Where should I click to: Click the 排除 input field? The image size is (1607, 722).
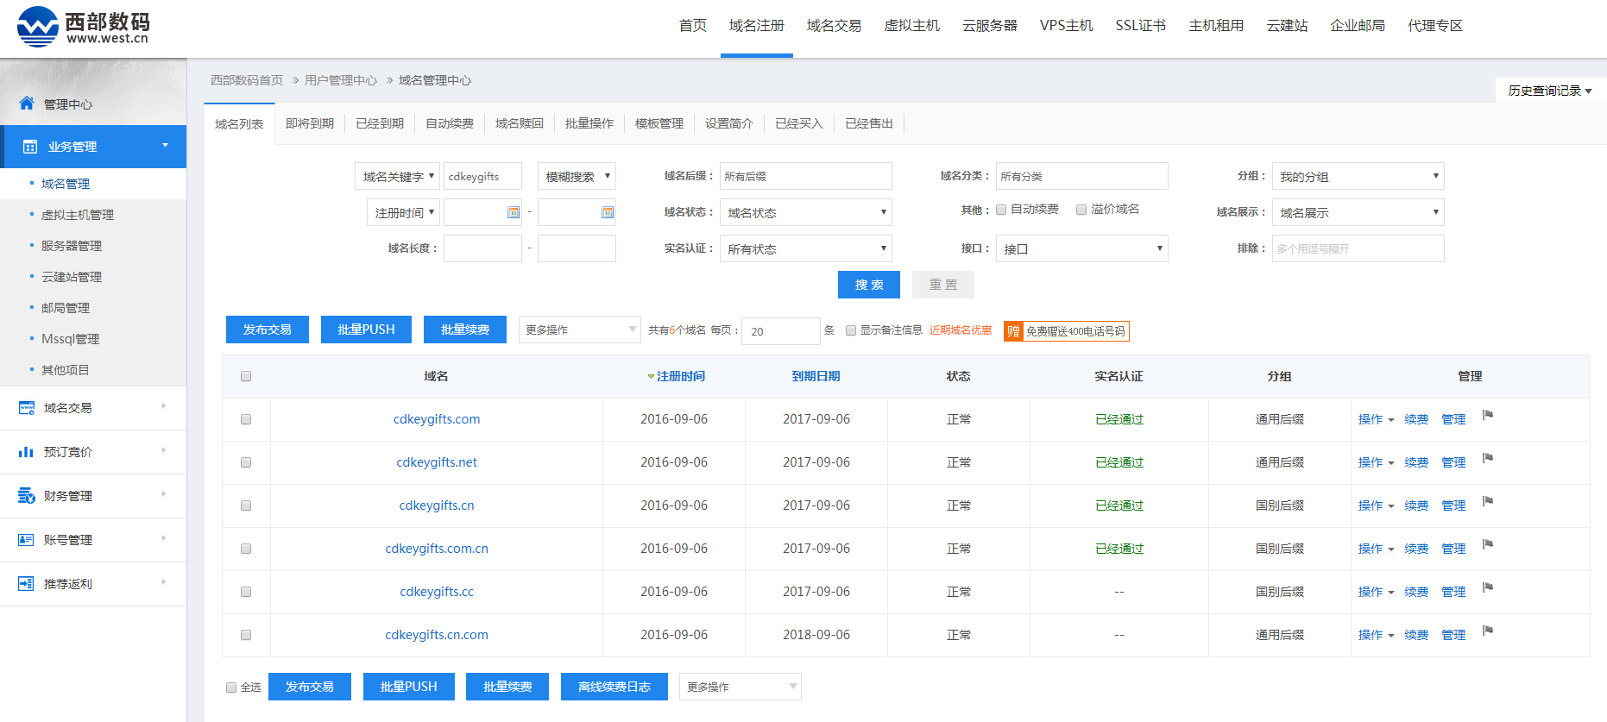[x=1358, y=248]
